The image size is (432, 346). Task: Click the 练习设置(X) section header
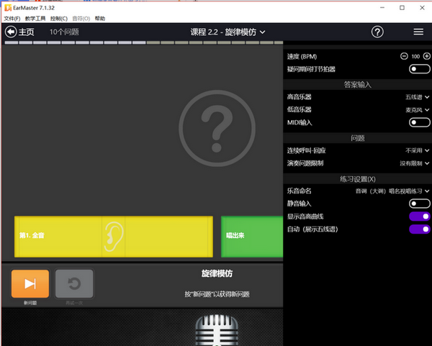tap(358, 179)
